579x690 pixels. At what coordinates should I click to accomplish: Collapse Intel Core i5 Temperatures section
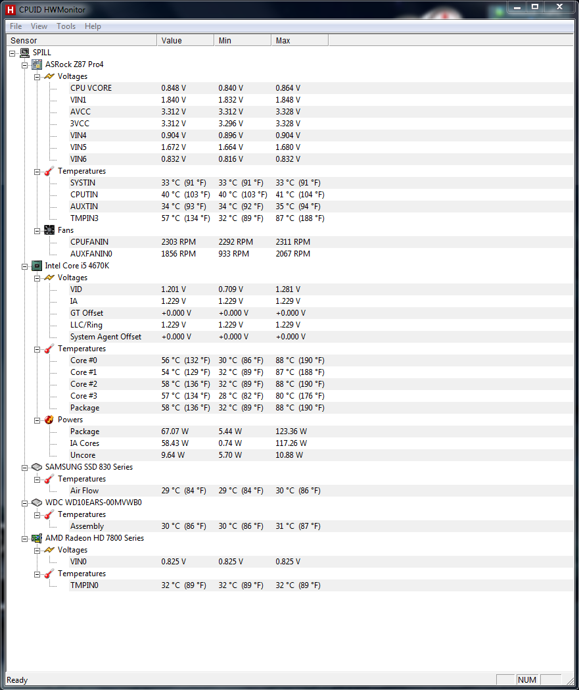pos(37,349)
